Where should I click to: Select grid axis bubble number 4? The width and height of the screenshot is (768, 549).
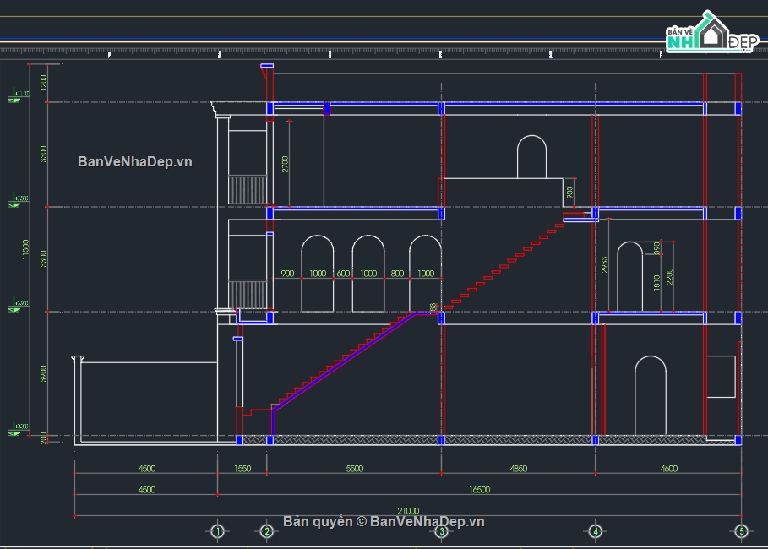(x=596, y=531)
